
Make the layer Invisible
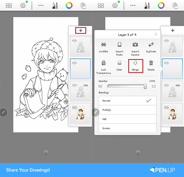pyautogui.click(x=103, y=47)
